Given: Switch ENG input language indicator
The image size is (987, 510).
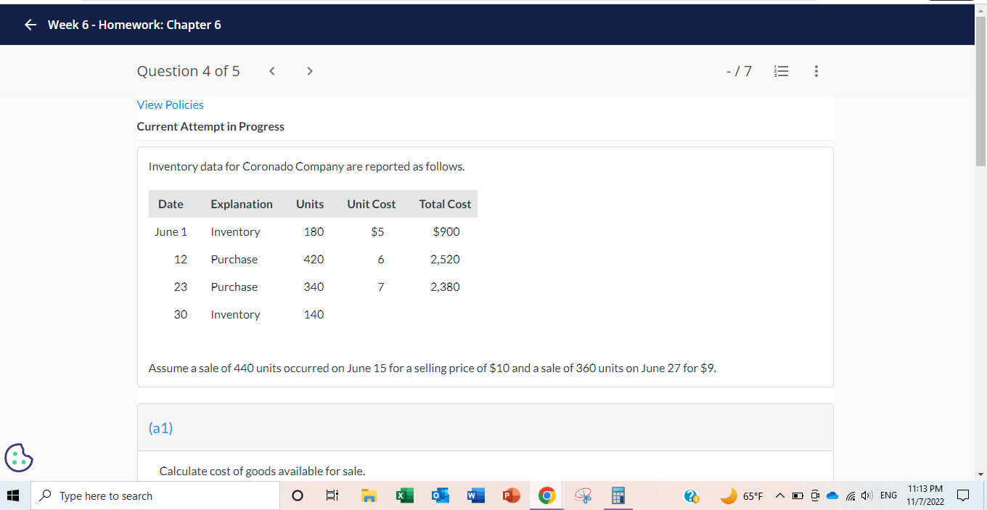Looking at the screenshot, I should click(x=888, y=496).
